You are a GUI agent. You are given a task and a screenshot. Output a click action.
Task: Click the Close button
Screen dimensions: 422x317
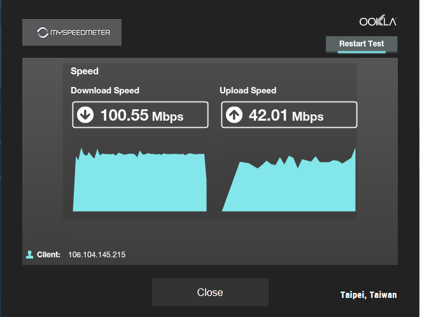coord(210,292)
